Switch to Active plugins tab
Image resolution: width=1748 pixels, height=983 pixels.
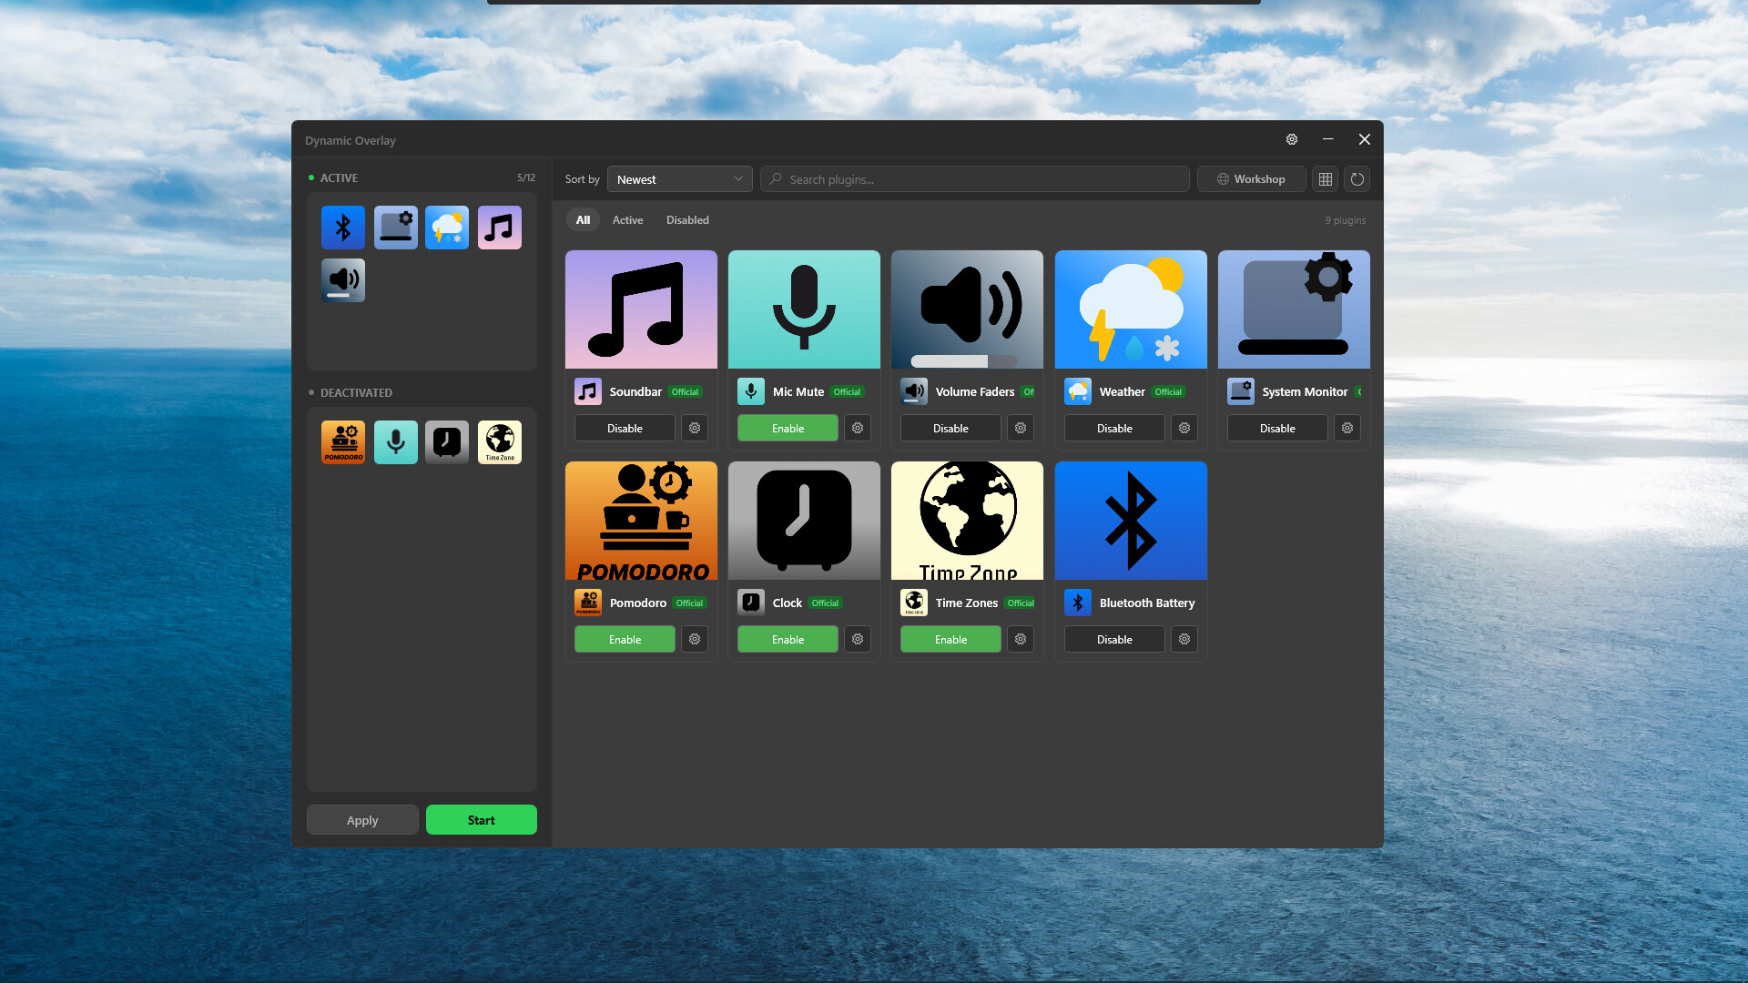[x=627, y=220]
